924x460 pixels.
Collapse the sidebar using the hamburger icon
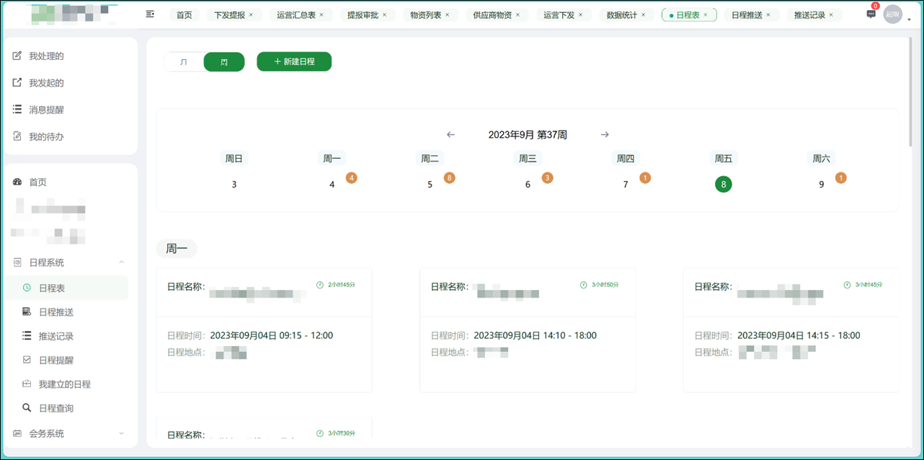point(150,14)
